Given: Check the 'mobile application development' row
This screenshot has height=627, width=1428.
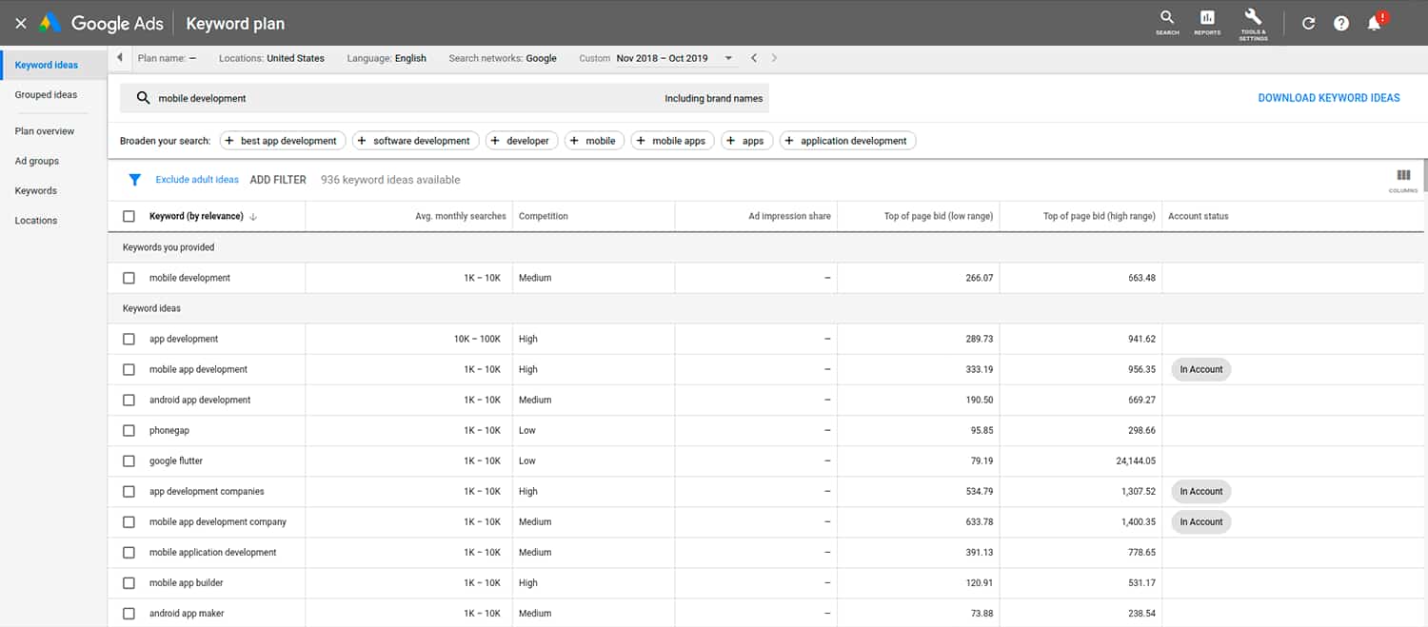Looking at the screenshot, I should click(129, 552).
